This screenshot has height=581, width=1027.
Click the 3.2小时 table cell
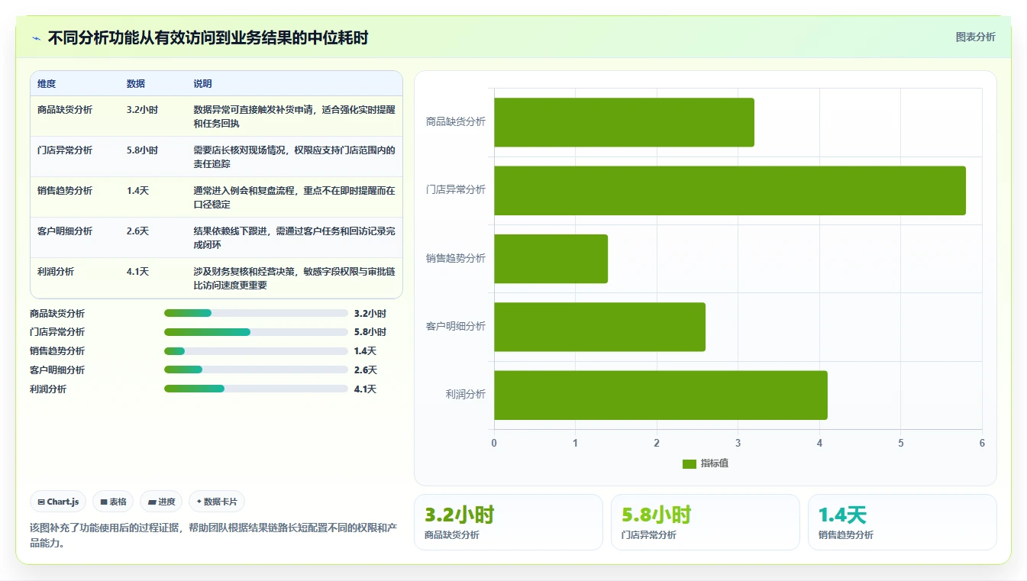coord(142,110)
